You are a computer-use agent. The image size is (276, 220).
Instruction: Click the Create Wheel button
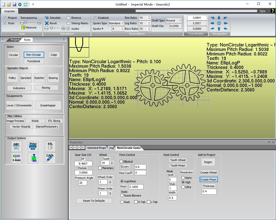208,173
